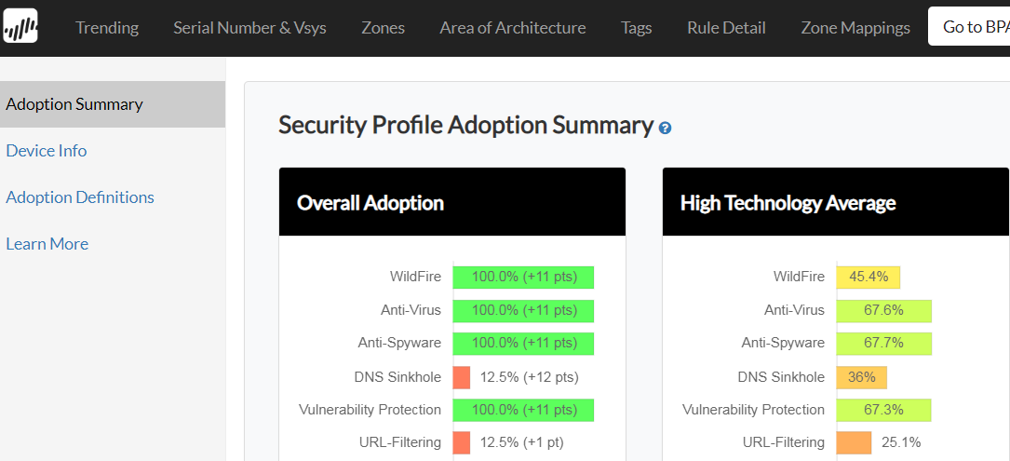Select the Tags tab
The width and height of the screenshot is (1010, 461).
tap(636, 28)
